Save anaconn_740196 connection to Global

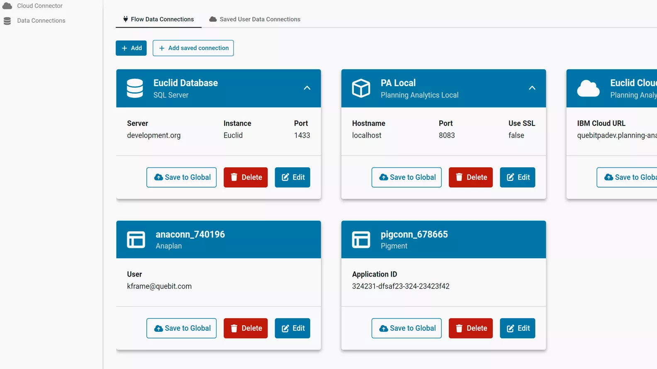pyautogui.click(x=181, y=328)
